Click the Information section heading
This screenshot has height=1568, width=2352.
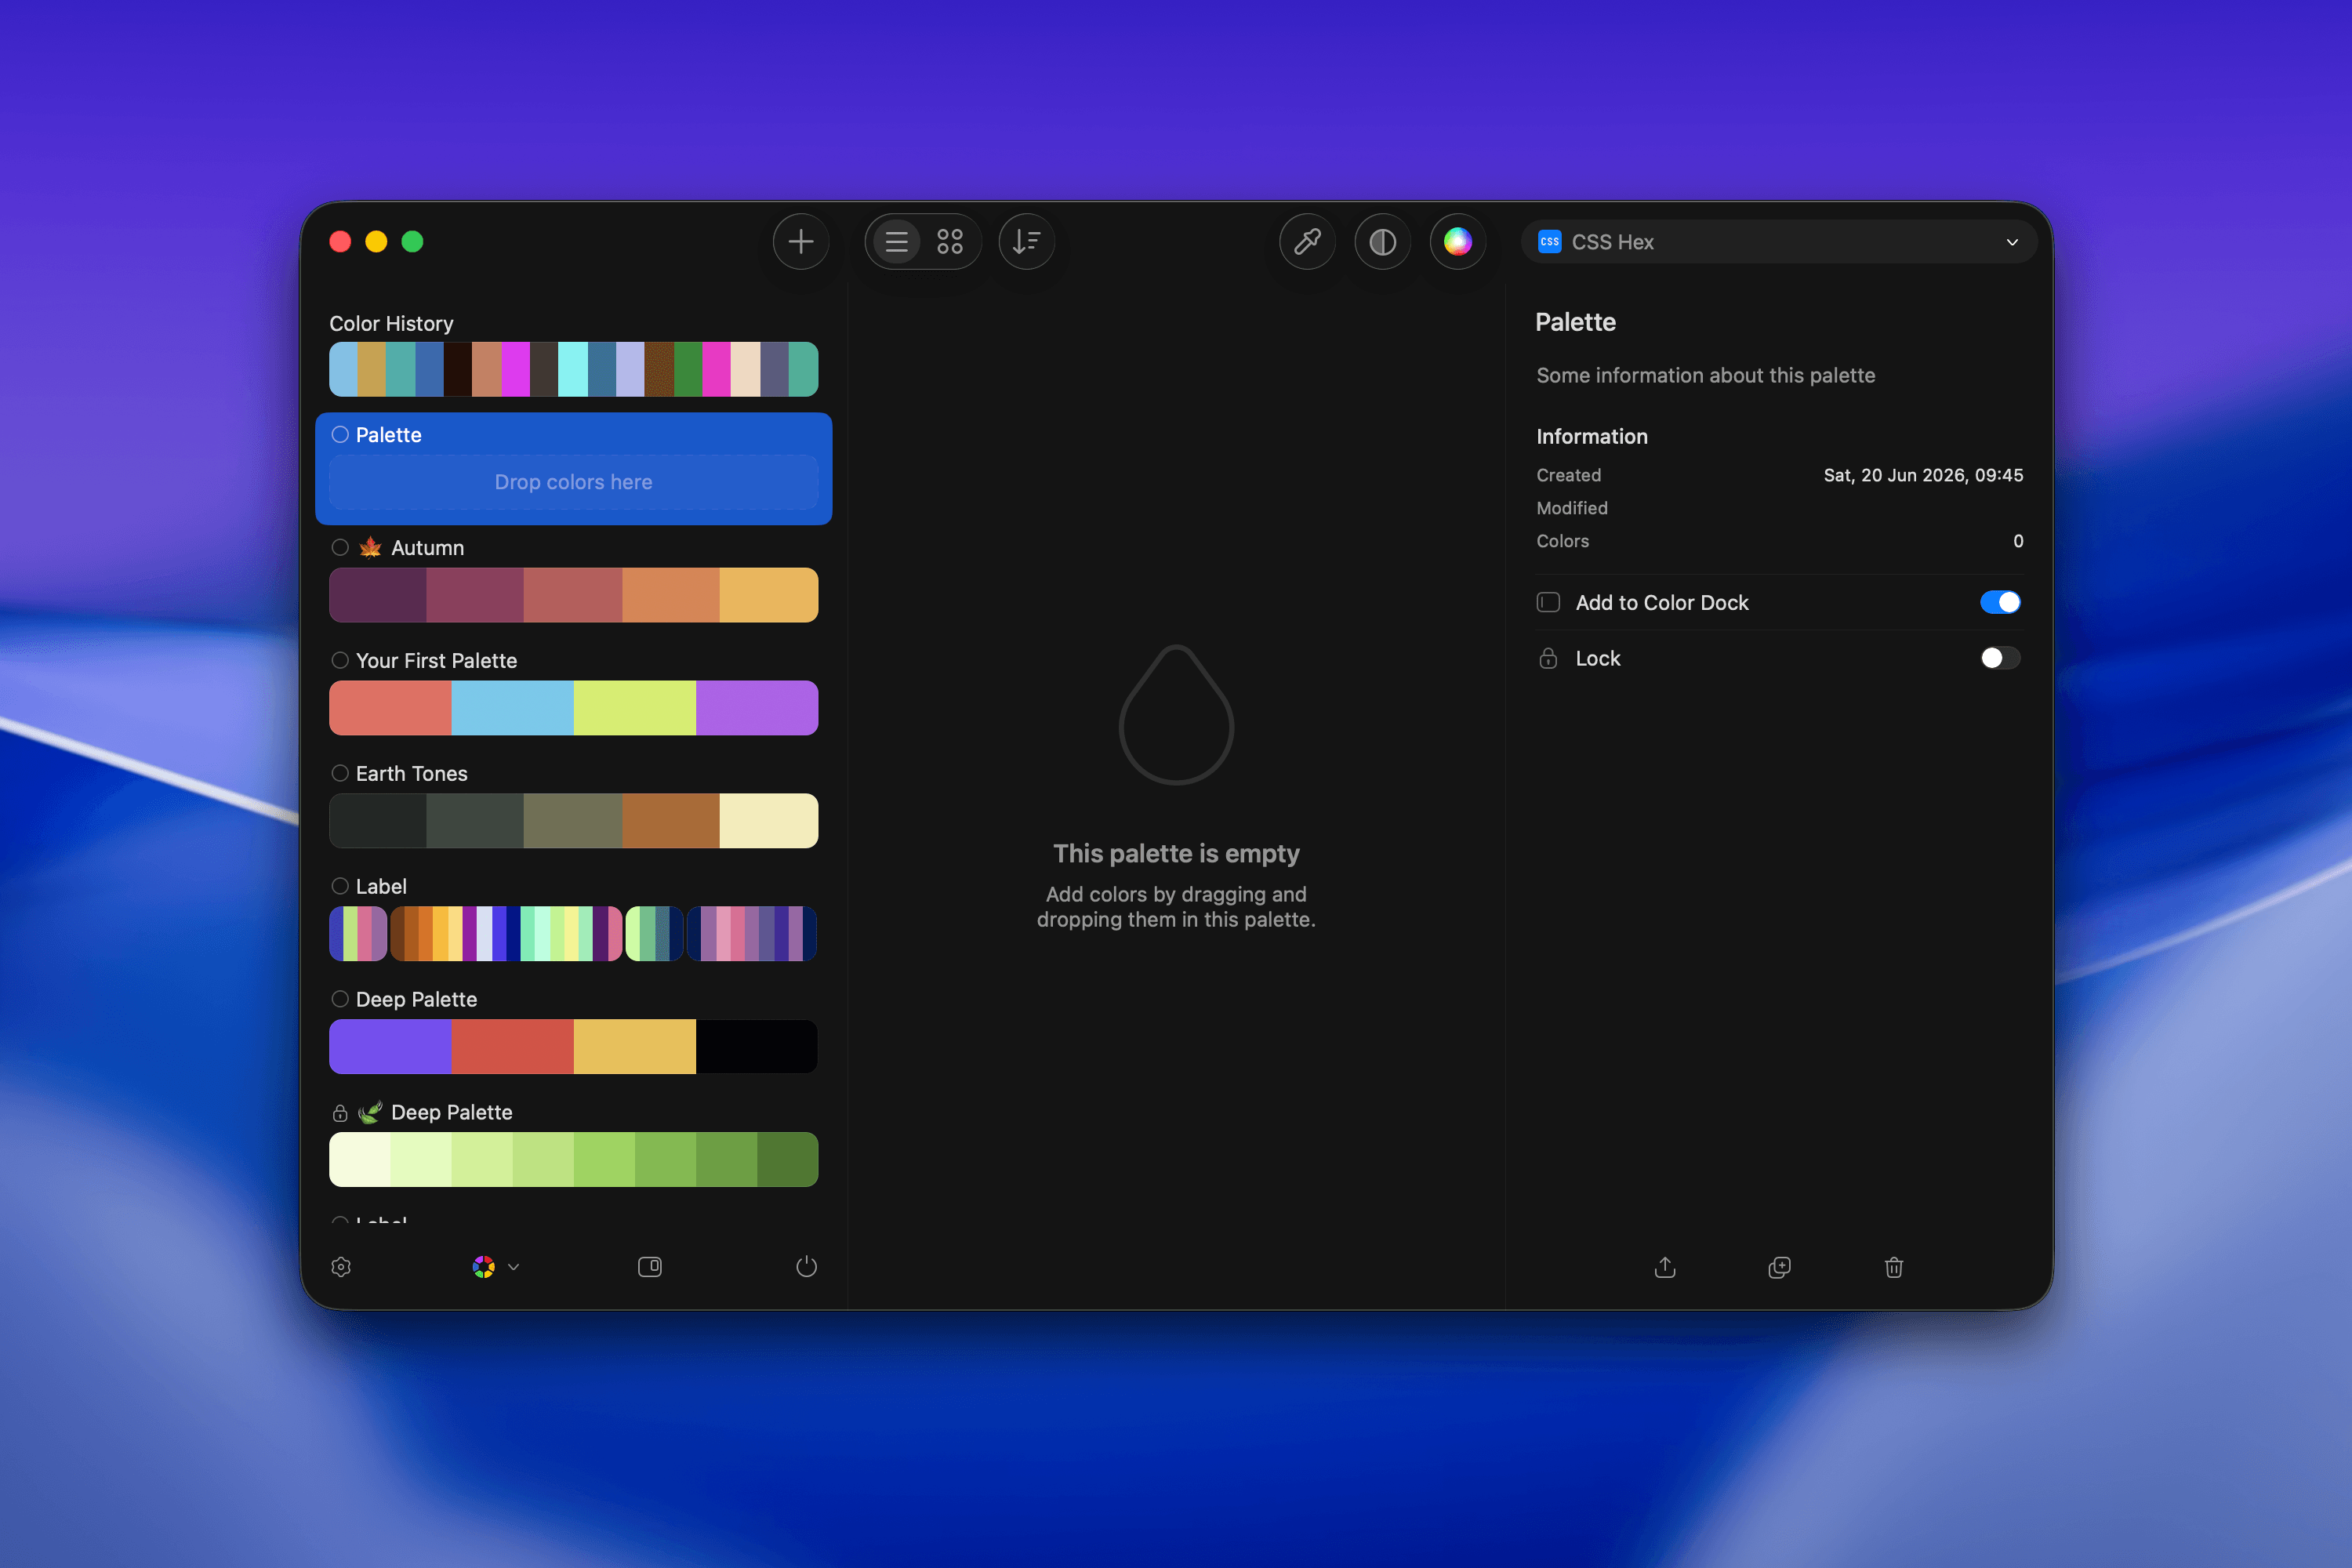tap(1591, 436)
